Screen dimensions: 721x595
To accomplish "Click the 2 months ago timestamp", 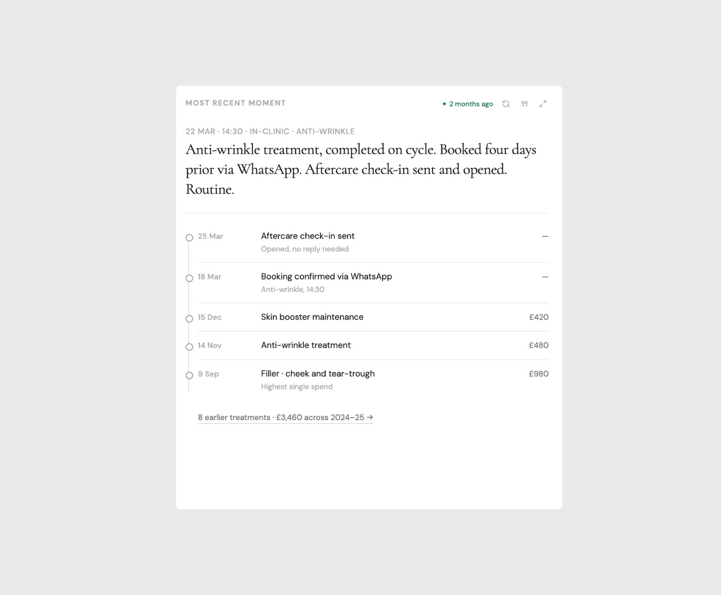I will tap(471, 104).
